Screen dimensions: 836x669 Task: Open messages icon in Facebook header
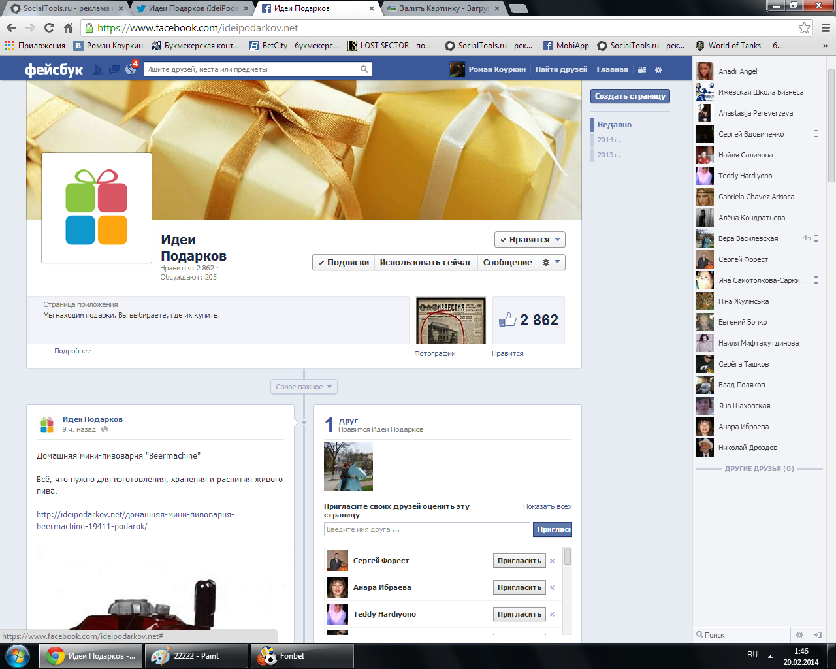tap(114, 69)
